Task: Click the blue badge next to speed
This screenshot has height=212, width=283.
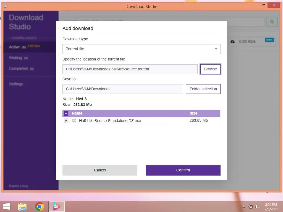Action: click(x=269, y=40)
